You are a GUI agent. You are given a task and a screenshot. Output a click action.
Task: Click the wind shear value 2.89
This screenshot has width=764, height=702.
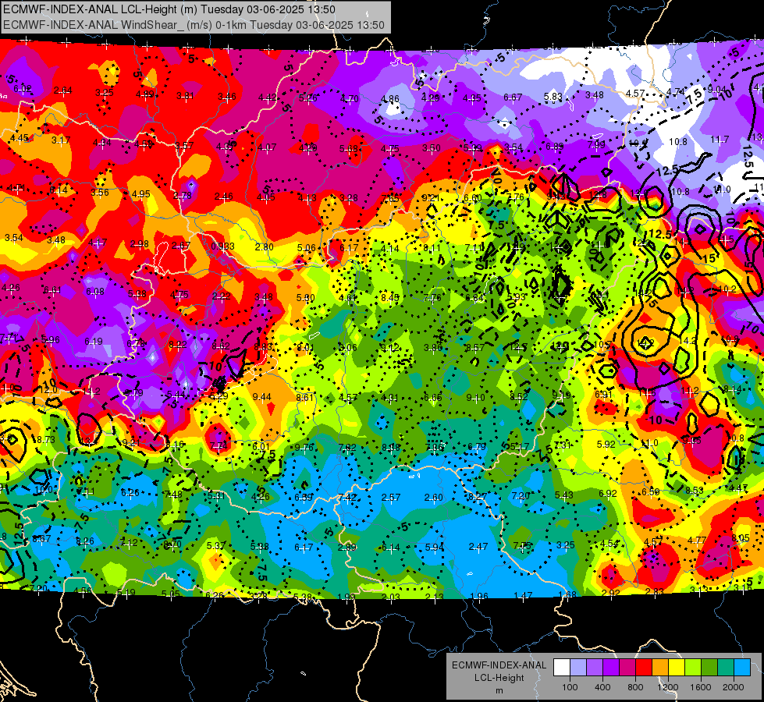347,548
